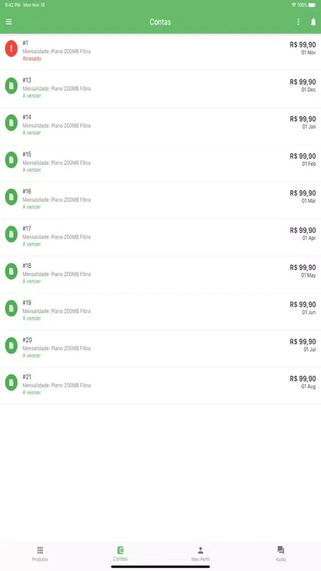This screenshot has height=571, width=321.
Task: Tap the R$ 99,90 amount for 01 Jun
Action: 303,304
